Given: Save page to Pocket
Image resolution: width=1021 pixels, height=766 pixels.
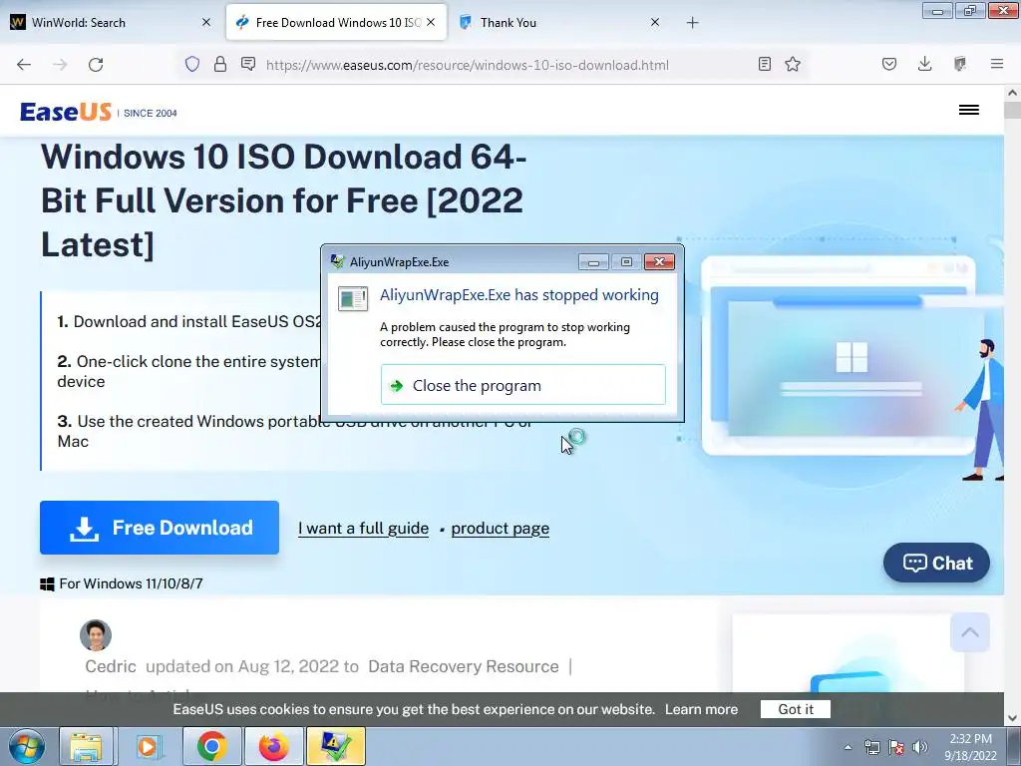Looking at the screenshot, I should (889, 64).
